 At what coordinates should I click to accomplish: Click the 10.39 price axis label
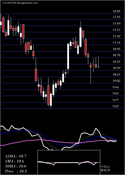tap(116, 68)
